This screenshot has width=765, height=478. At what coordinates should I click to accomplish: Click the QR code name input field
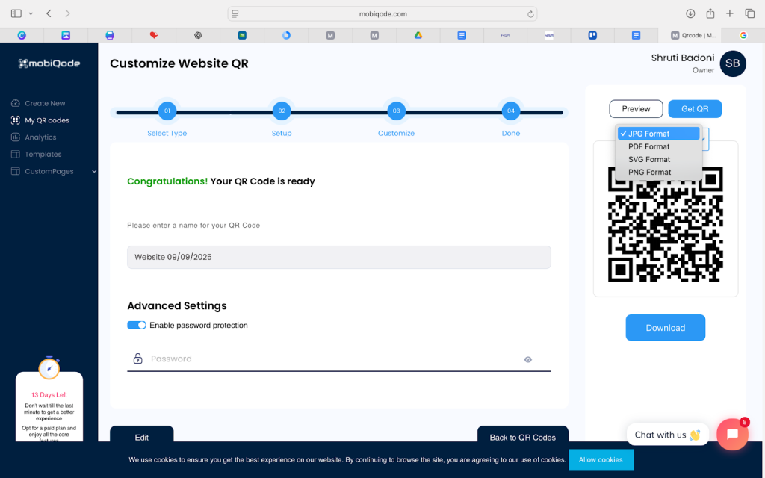[338, 257]
